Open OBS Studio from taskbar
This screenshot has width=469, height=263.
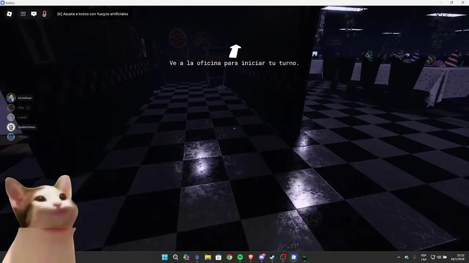click(283, 257)
